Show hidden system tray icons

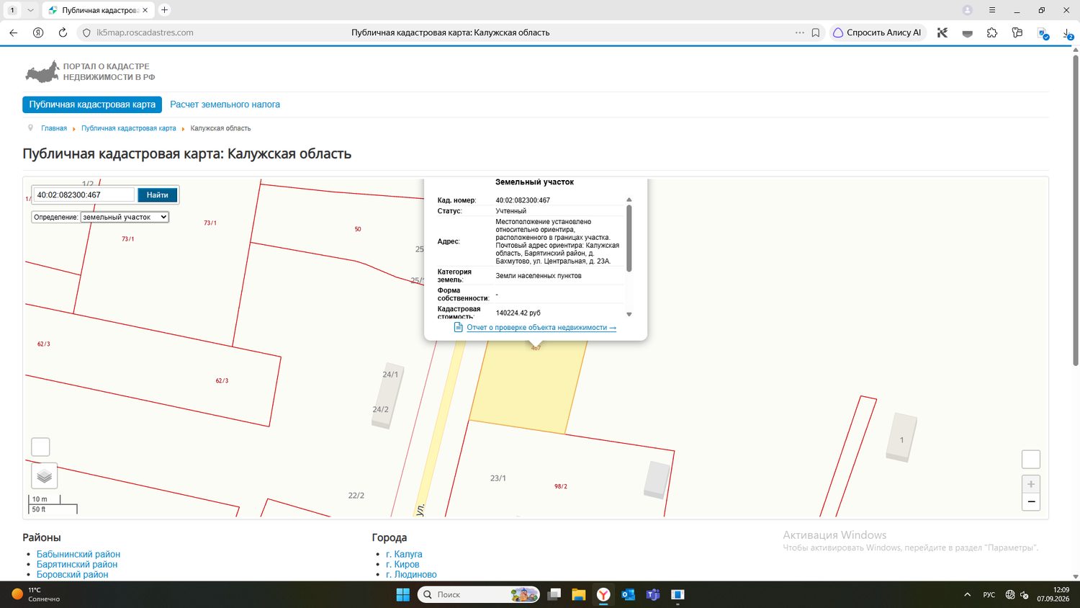[967, 594]
